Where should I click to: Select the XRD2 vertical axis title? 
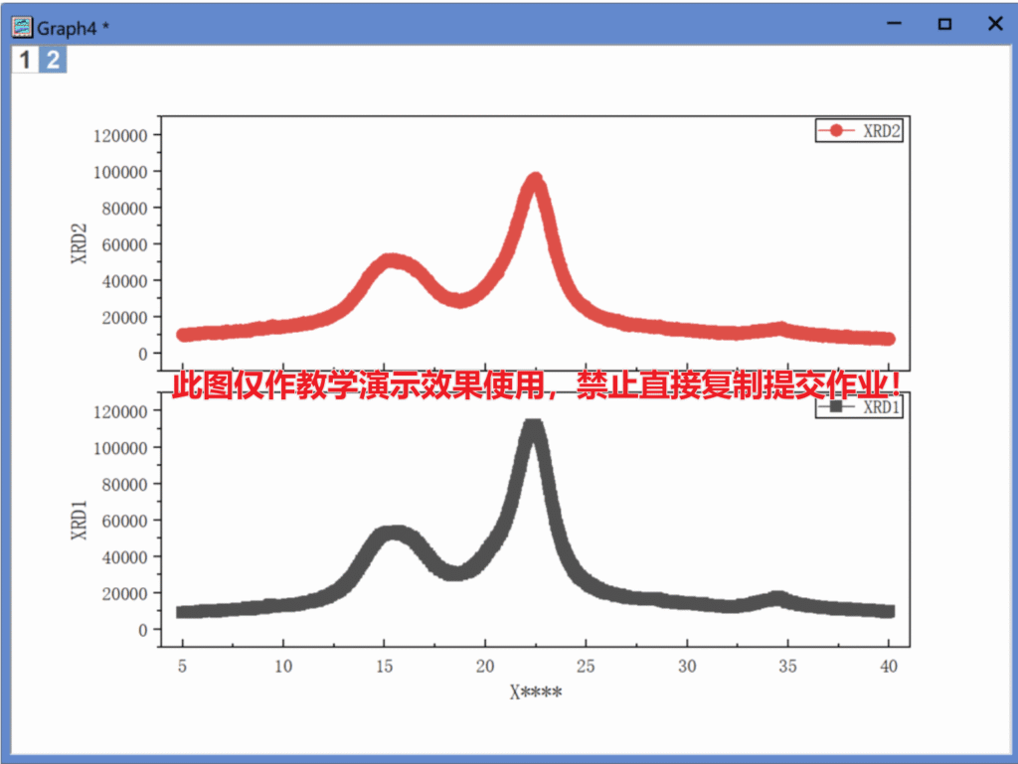coord(80,243)
